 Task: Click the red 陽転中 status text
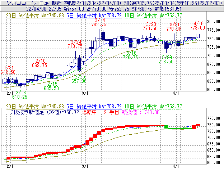point(89,112)
